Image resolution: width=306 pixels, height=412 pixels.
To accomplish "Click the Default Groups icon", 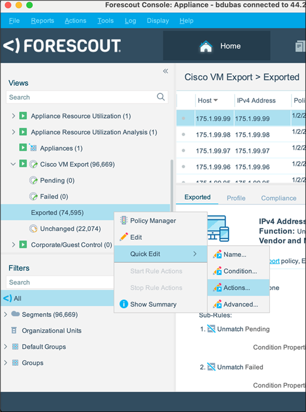I will tap(15, 346).
